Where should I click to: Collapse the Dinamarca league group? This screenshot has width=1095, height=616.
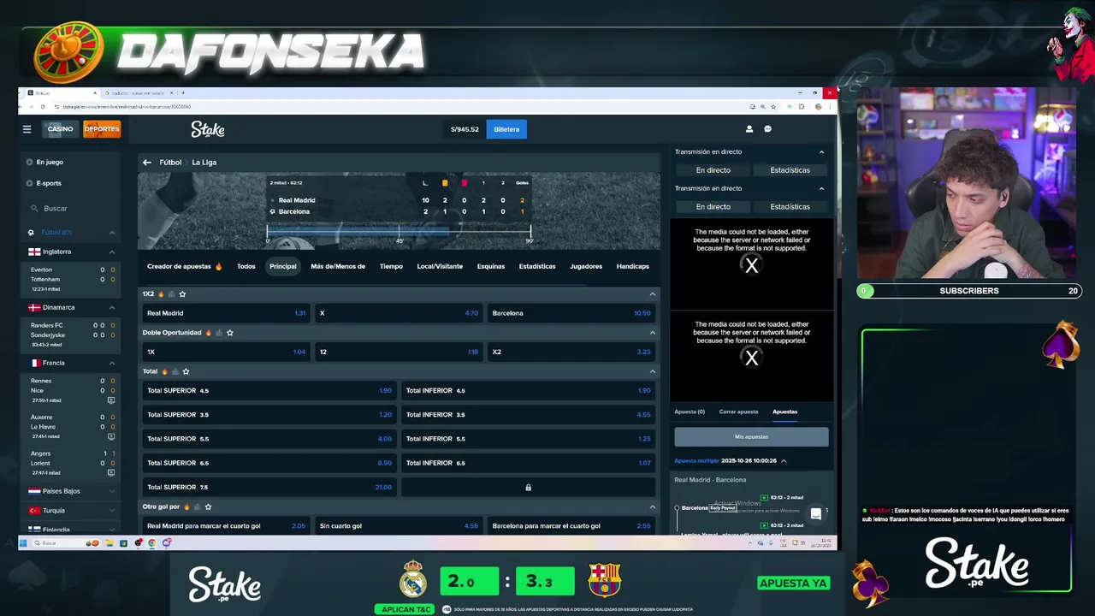111,307
